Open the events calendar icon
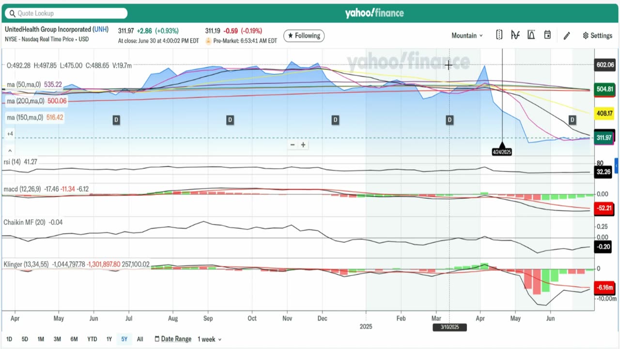620x349 pixels. click(x=547, y=35)
